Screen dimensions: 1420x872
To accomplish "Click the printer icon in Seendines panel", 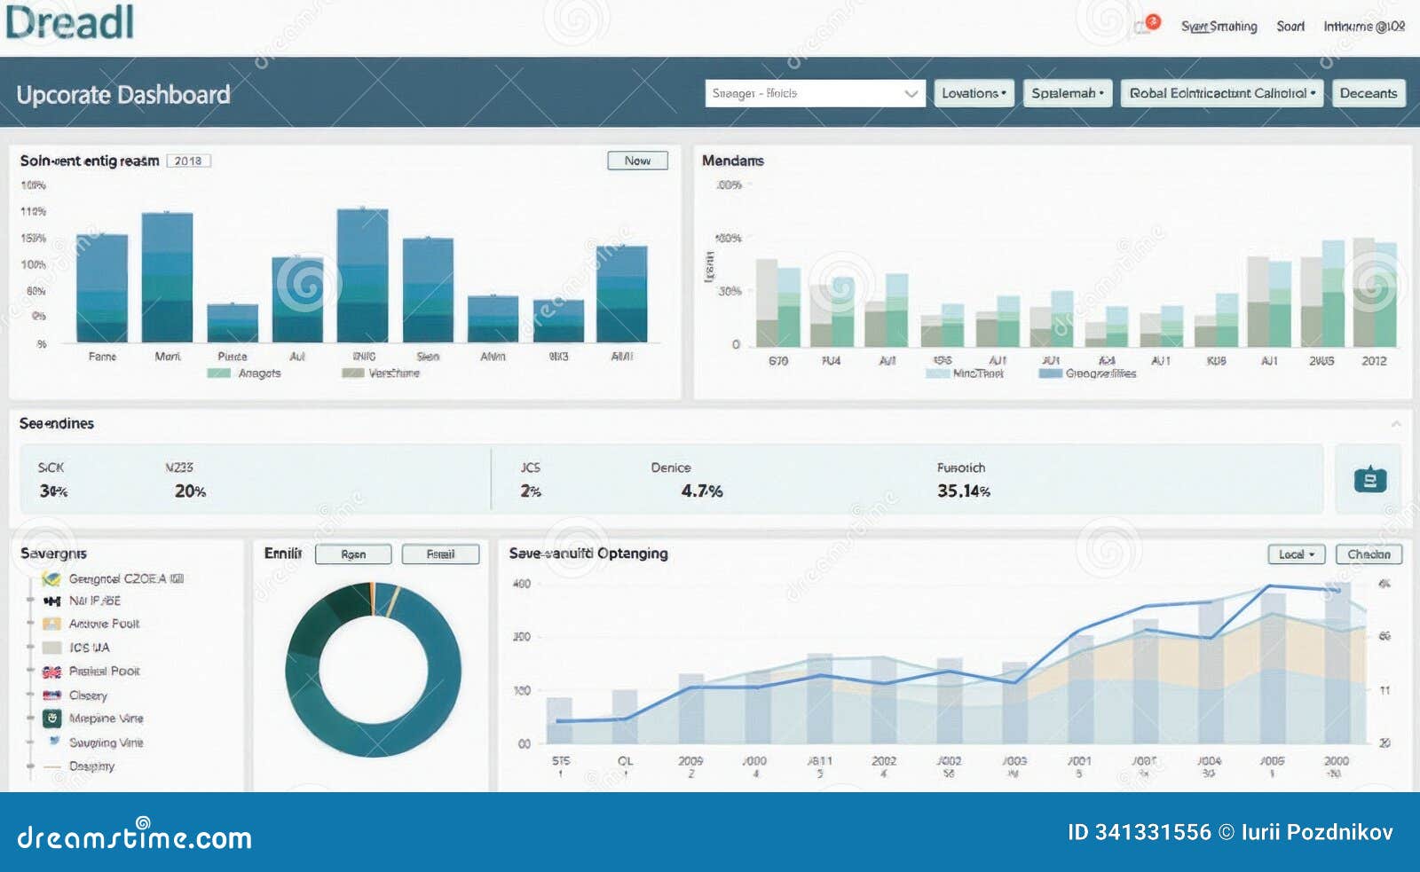I will tap(1370, 482).
